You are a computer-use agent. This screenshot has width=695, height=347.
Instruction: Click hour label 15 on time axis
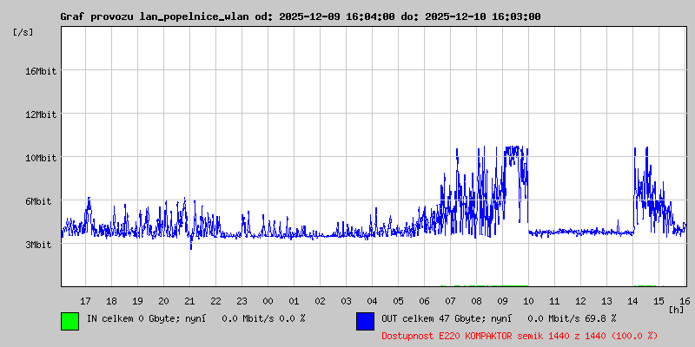click(x=659, y=301)
